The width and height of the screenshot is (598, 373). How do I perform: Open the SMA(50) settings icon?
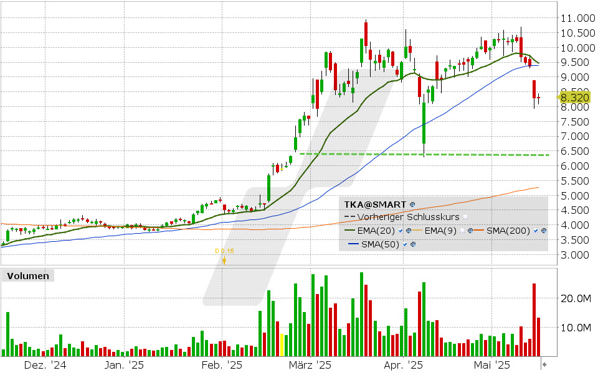(413, 245)
